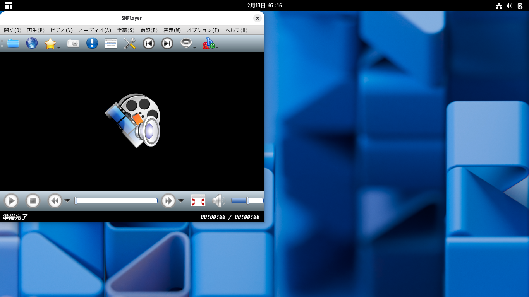Open the activities overview icon in top bar
529x297 pixels.
(x=9, y=5)
